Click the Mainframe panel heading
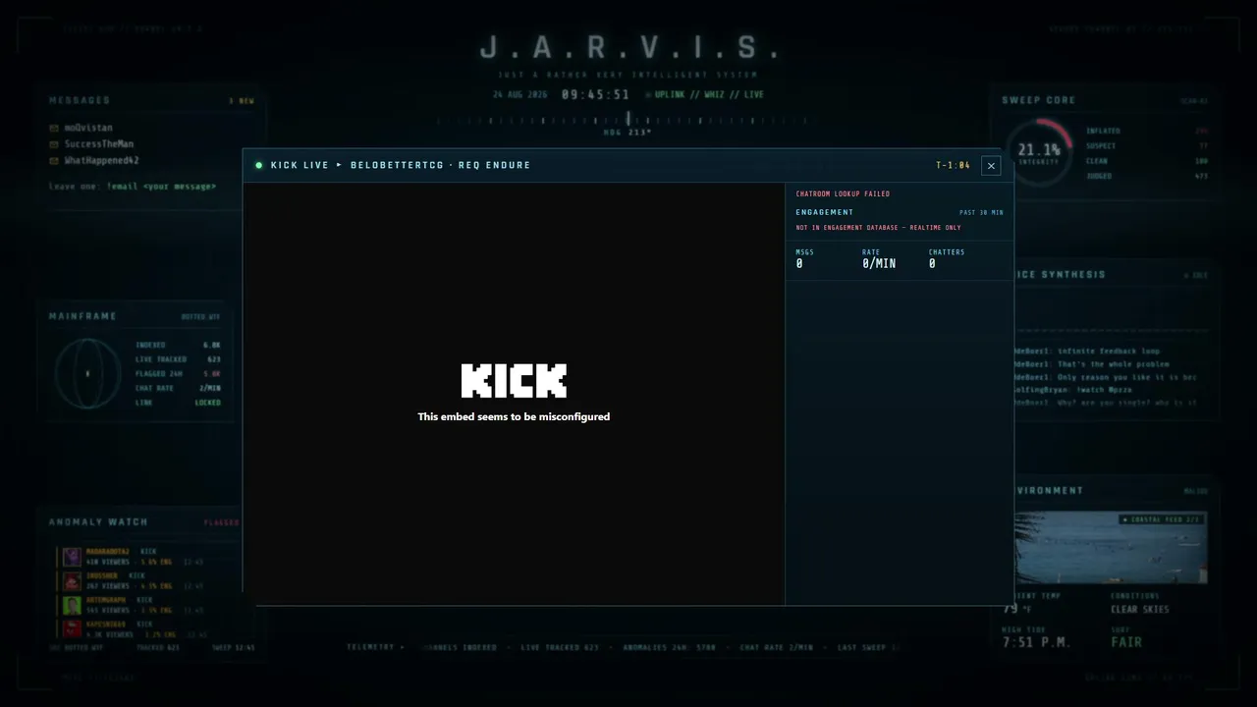 click(82, 316)
